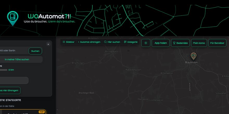This screenshot has width=229, height=114.
Task: Click the Mittelbach map label
Action: tap(93, 38)
